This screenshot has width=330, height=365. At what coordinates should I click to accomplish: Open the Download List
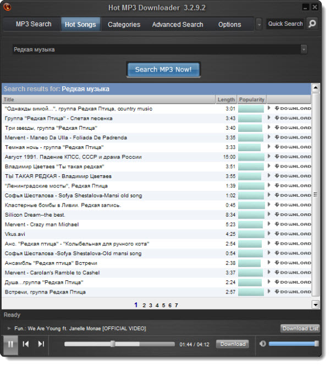pyautogui.click(x=300, y=329)
